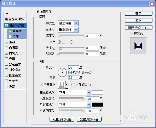The image size is (156, 128).
Task: Click the 高光模式 opacity slider handle
Action: (x=83, y=99)
